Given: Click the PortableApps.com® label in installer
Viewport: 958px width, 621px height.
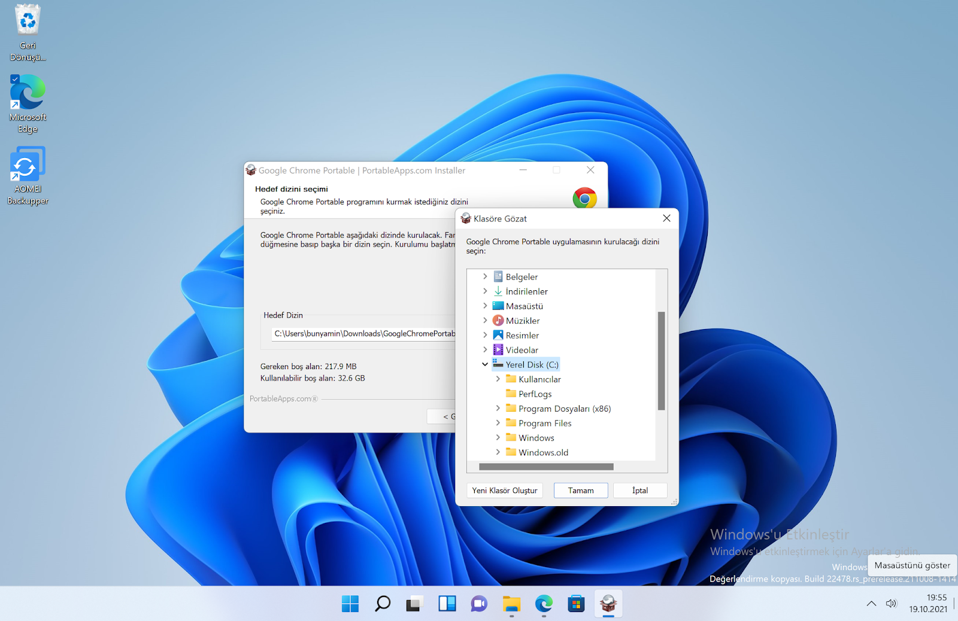Looking at the screenshot, I should [284, 398].
